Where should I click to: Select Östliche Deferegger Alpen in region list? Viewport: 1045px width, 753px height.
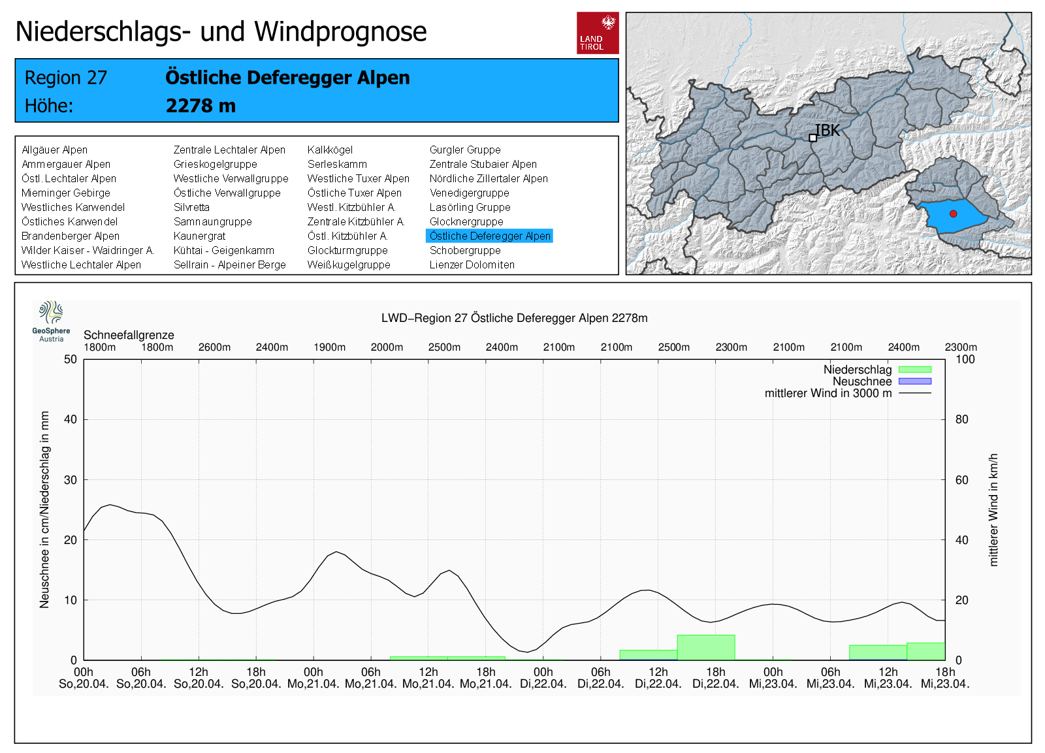click(x=490, y=236)
